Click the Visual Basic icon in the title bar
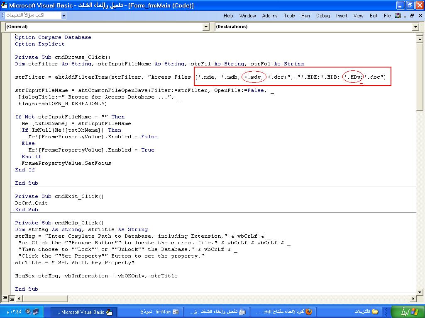Image resolution: width=425 pixels, height=318 pixels. pos(4,5)
